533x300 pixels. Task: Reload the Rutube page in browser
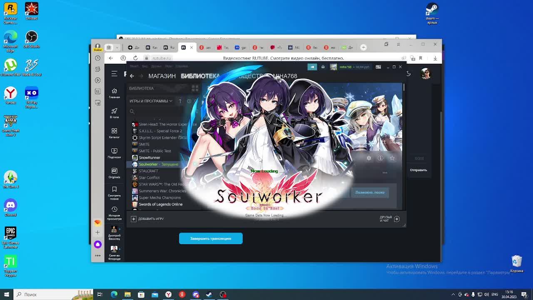coord(135,58)
